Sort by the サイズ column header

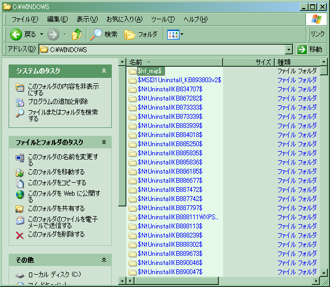coord(248,62)
